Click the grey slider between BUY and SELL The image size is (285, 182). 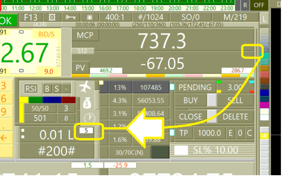pos(212,100)
